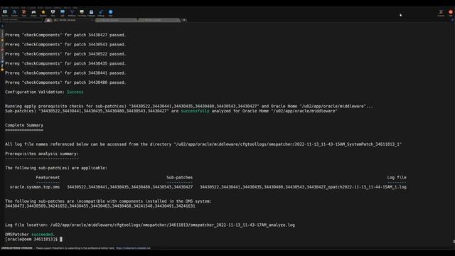Click the Quick connect input field
This screenshot has height=256, width=455.
pyautogui.click(x=22, y=20)
